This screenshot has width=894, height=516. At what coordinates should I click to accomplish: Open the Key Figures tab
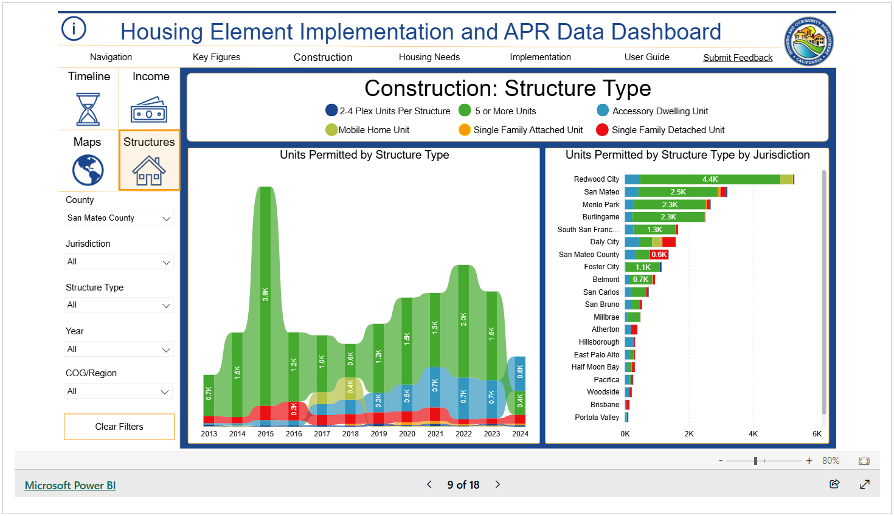pos(216,57)
